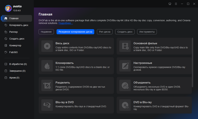Click the Главная page heading
This screenshot has height=119, width=198.
45,14
